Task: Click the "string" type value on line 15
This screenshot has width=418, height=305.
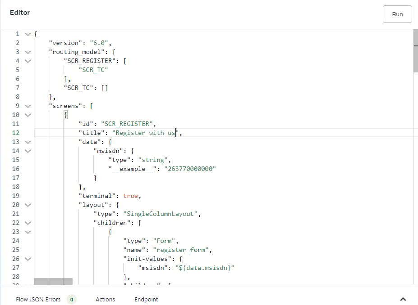Action: point(153,160)
